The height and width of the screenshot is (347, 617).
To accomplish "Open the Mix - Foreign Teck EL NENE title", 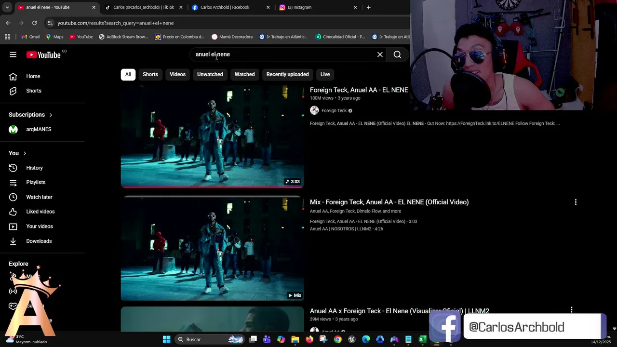I will coord(389,202).
